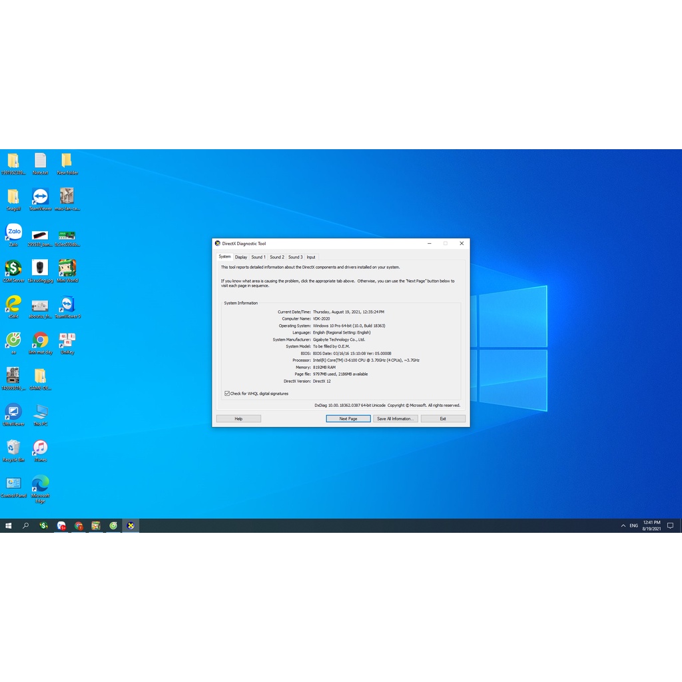Open the Input tab

click(311, 257)
